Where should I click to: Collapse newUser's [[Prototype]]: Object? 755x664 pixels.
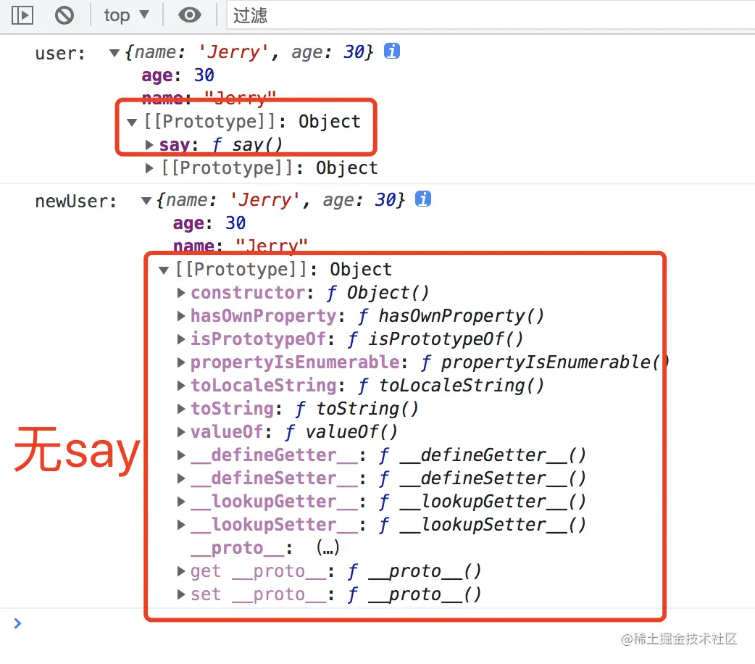(164, 270)
